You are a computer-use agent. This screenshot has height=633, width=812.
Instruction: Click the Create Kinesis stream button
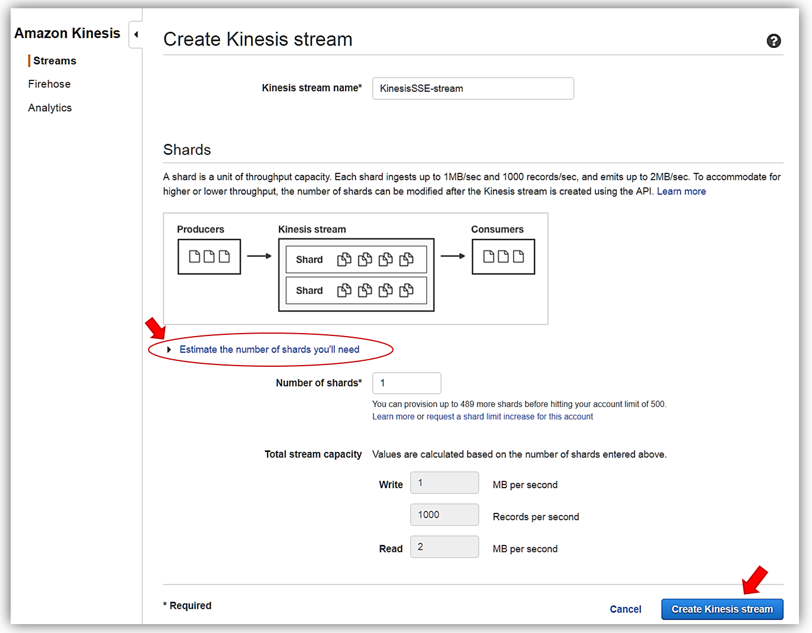tap(722, 609)
